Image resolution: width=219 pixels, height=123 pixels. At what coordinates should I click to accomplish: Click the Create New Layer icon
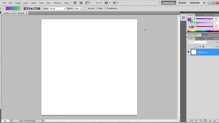[215, 120]
